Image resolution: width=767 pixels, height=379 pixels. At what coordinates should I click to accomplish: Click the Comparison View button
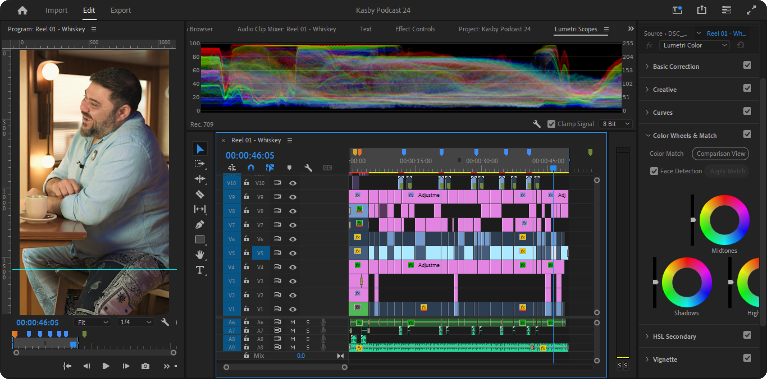coord(721,154)
